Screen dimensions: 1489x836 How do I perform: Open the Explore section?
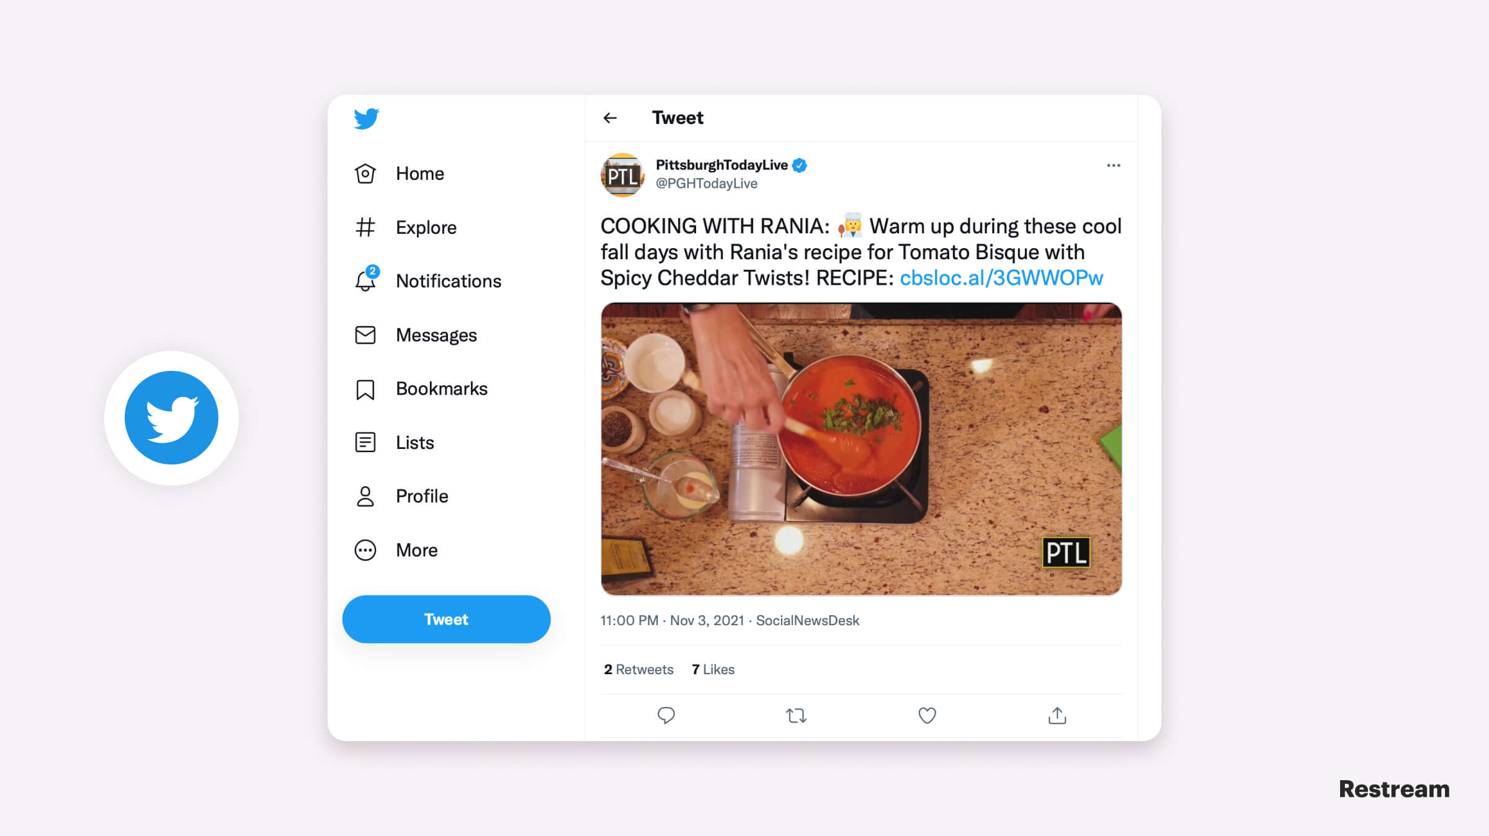pos(426,226)
